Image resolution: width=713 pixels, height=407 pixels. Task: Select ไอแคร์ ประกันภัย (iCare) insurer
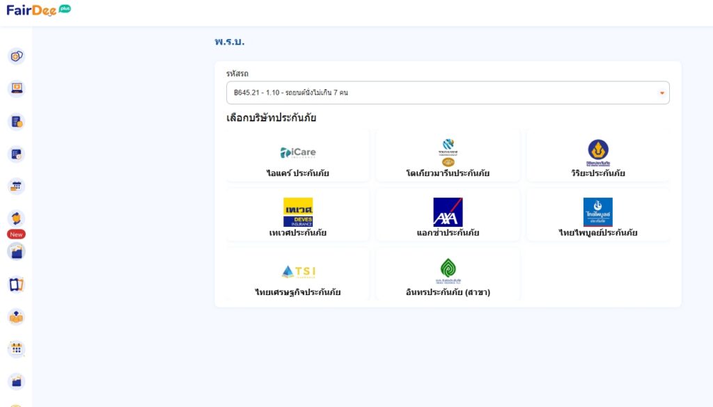[298, 156]
